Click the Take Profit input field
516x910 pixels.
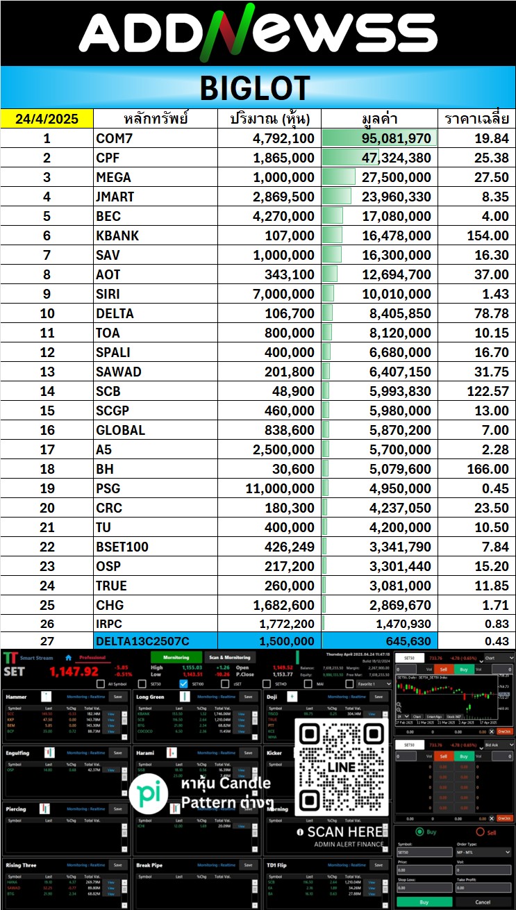click(x=483, y=888)
